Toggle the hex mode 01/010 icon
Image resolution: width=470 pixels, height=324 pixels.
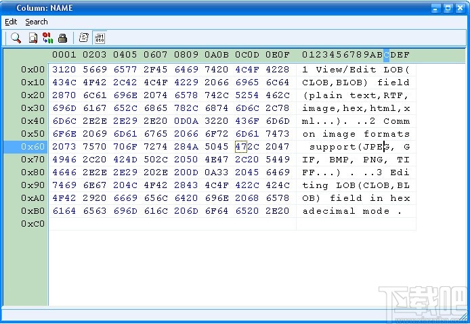point(100,38)
